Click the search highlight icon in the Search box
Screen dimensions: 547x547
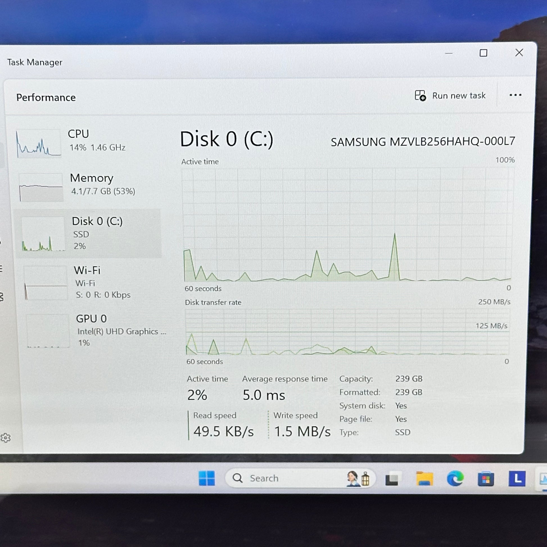coord(358,478)
